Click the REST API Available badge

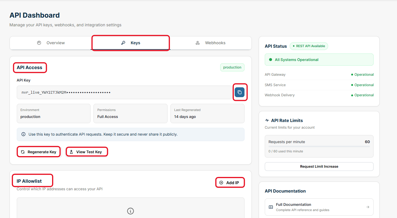[309, 46]
